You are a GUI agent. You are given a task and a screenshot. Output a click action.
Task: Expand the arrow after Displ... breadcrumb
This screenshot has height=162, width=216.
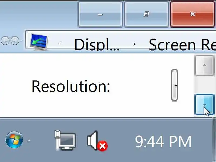(134, 44)
